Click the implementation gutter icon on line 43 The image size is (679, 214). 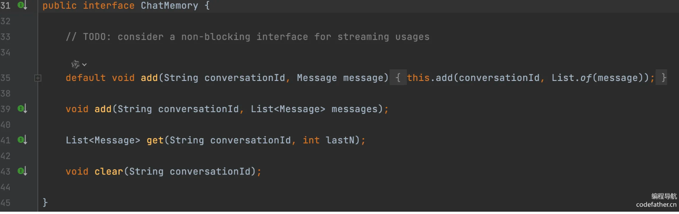(22, 171)
